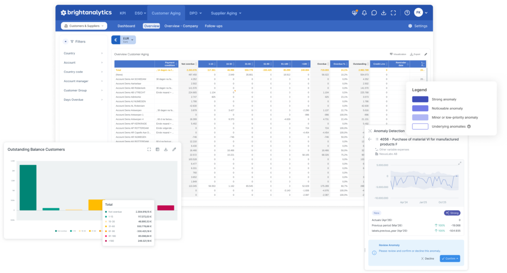The width and height of the screenshot is (507, 273).
Task: Sort by the Not overdue column
Action: [188, 64]
